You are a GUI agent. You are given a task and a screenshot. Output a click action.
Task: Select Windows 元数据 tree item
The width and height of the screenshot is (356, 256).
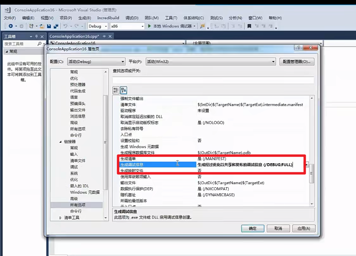click(x=85, y=193)
